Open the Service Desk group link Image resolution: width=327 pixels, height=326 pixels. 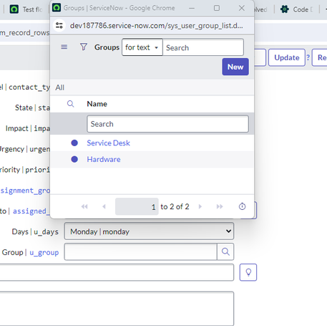[108, 143]
